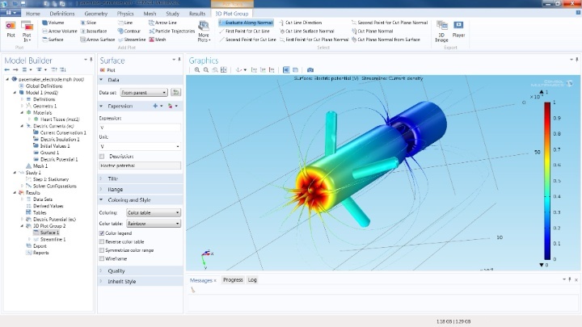Open the Data set dropdown
Viewport: 582px width, 327px height.
(x=144, y=92)
